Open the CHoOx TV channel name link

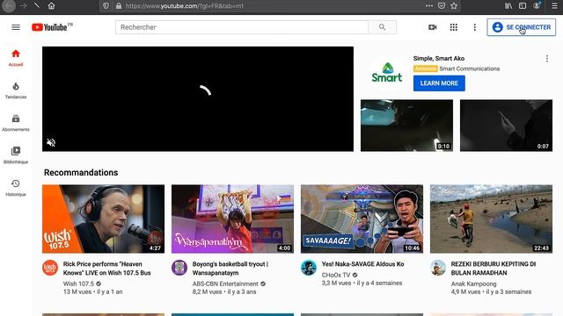pyautogui.click(x=336, y=275)
